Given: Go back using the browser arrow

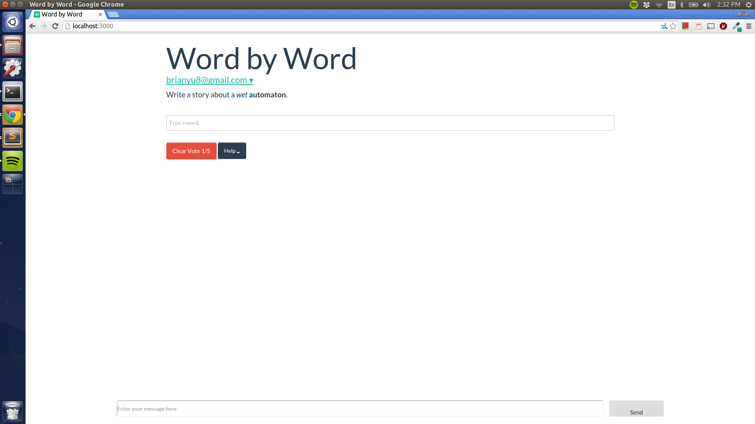Looking at the screenshot, I should (x=33, y=26).
